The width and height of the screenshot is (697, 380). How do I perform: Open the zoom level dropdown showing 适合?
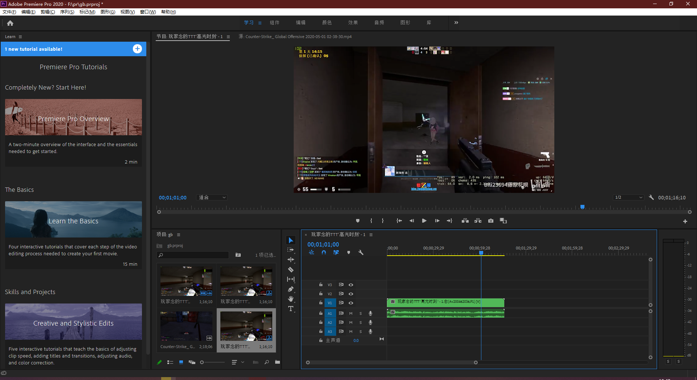212,198
